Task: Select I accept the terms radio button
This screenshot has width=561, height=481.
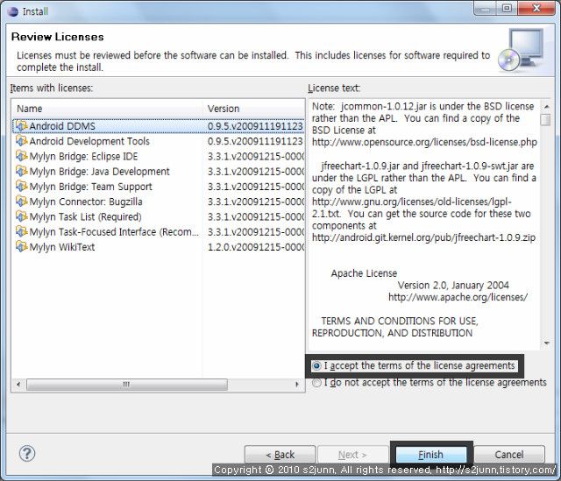Action: [316, 366]
